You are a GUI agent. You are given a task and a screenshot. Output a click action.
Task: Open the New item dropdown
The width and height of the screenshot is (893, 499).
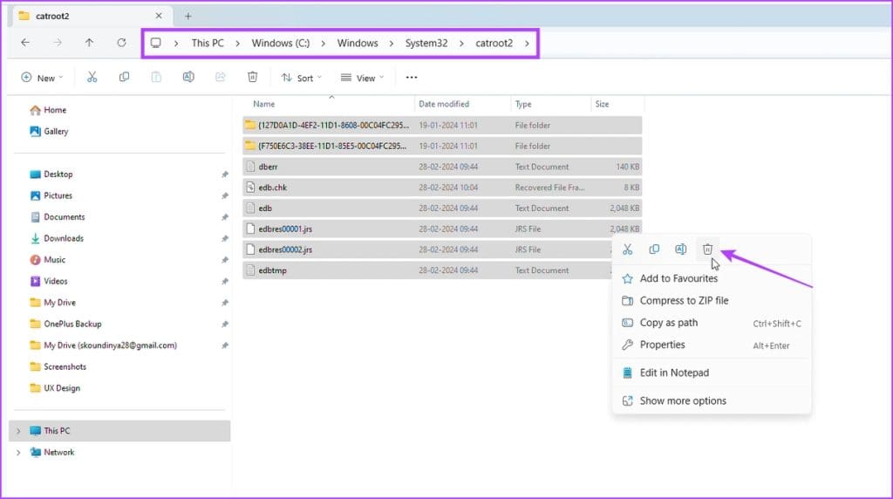tap(39, 78)
